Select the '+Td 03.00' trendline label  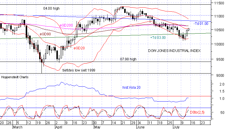(157, 37)
